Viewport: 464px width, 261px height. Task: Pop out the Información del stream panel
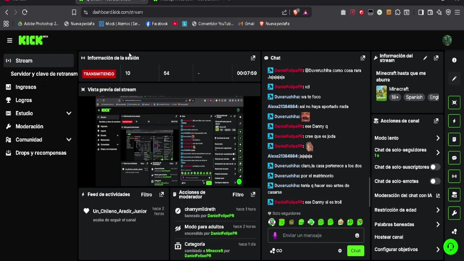436,58
